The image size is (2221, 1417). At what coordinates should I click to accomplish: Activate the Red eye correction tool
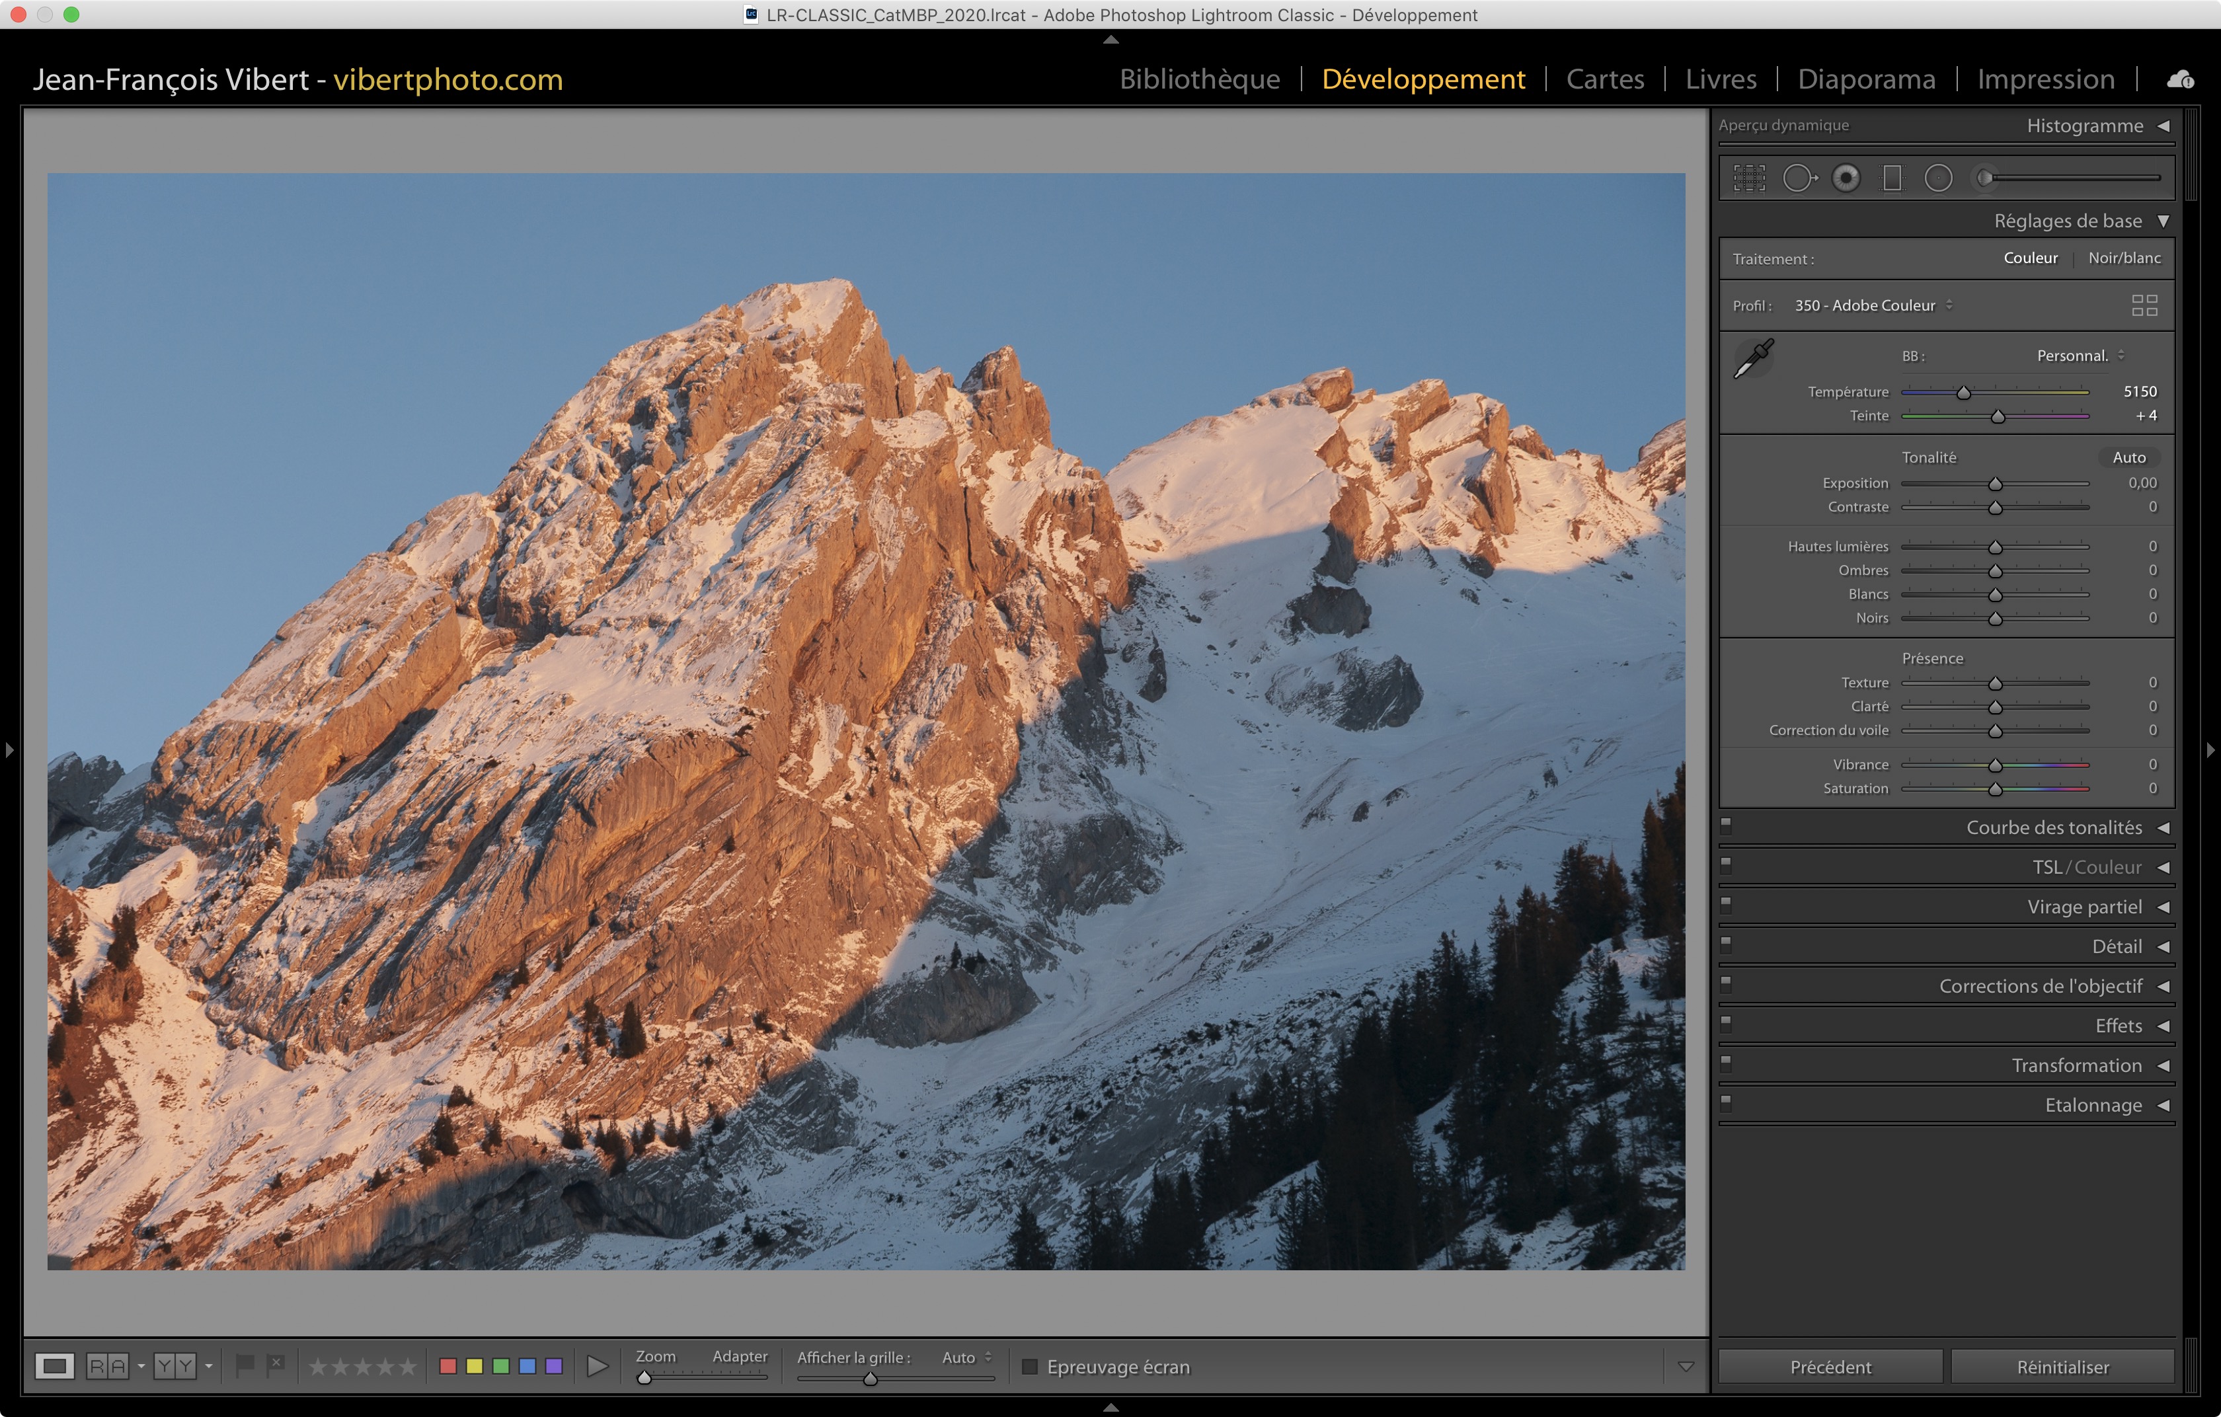1846,178
